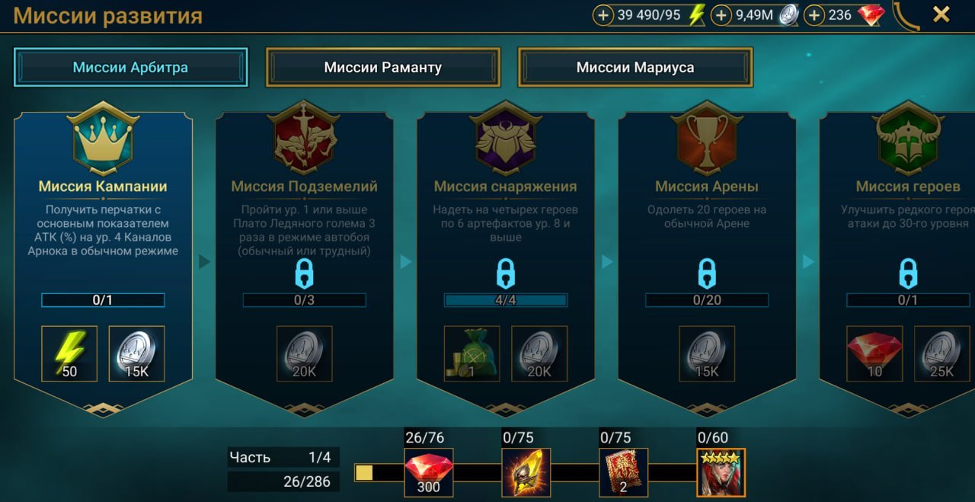Click the four-star hero milestone reward
Image resolution: width=975 pixels, height=502 pixels.
tap(721, 472)
